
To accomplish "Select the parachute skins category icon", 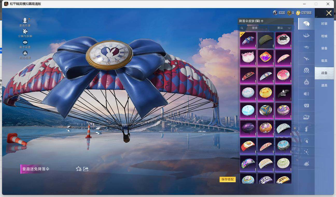I will tap(306, 24).
